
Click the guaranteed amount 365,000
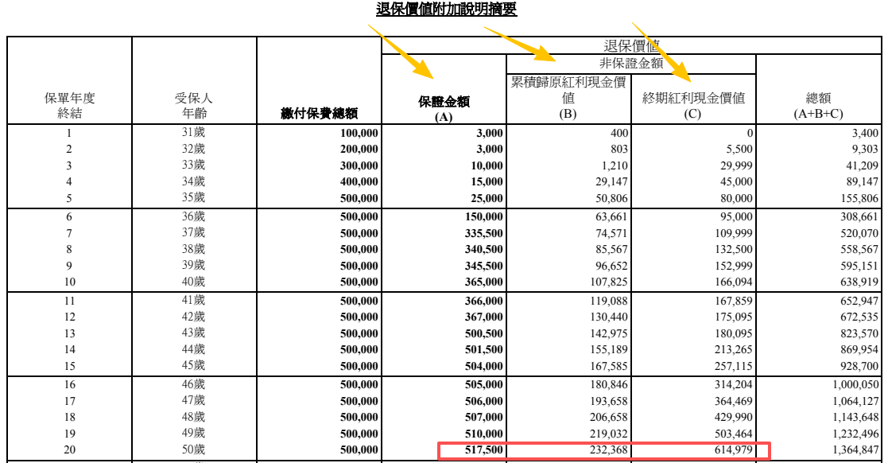(483, 282)
